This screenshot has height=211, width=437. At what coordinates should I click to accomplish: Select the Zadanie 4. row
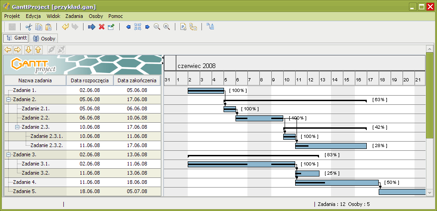(x=83, y=182)
